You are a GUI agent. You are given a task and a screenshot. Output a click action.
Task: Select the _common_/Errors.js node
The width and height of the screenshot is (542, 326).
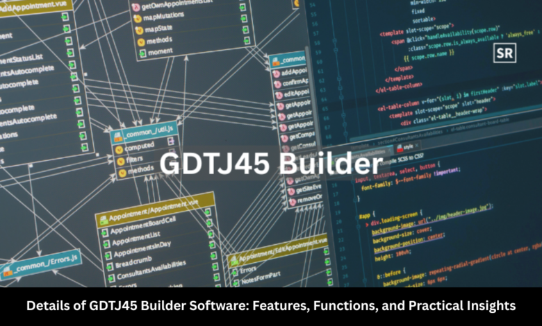tap(40, 264)
